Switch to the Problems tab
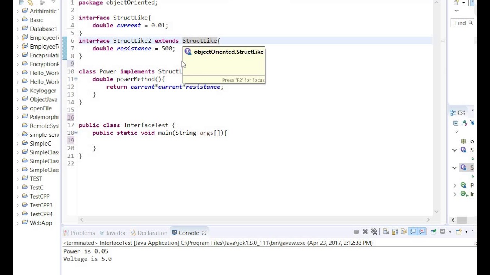The height and width of the screenshot is (275, 490). click(x=79, y=233)
